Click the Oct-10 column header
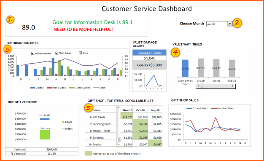 pos(140,110)
